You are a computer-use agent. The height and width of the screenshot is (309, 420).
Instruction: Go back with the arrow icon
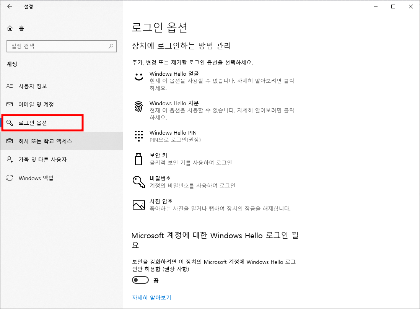pyautogui.click(x=10, y=7)
